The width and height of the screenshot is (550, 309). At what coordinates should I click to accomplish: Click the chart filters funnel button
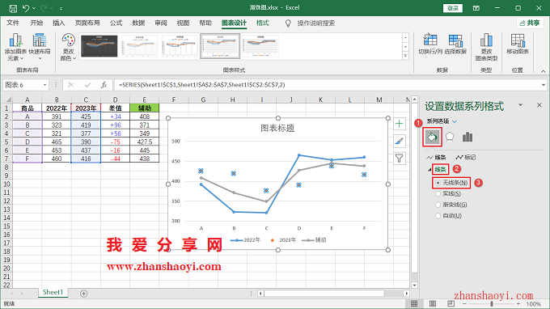pos(400,159)
